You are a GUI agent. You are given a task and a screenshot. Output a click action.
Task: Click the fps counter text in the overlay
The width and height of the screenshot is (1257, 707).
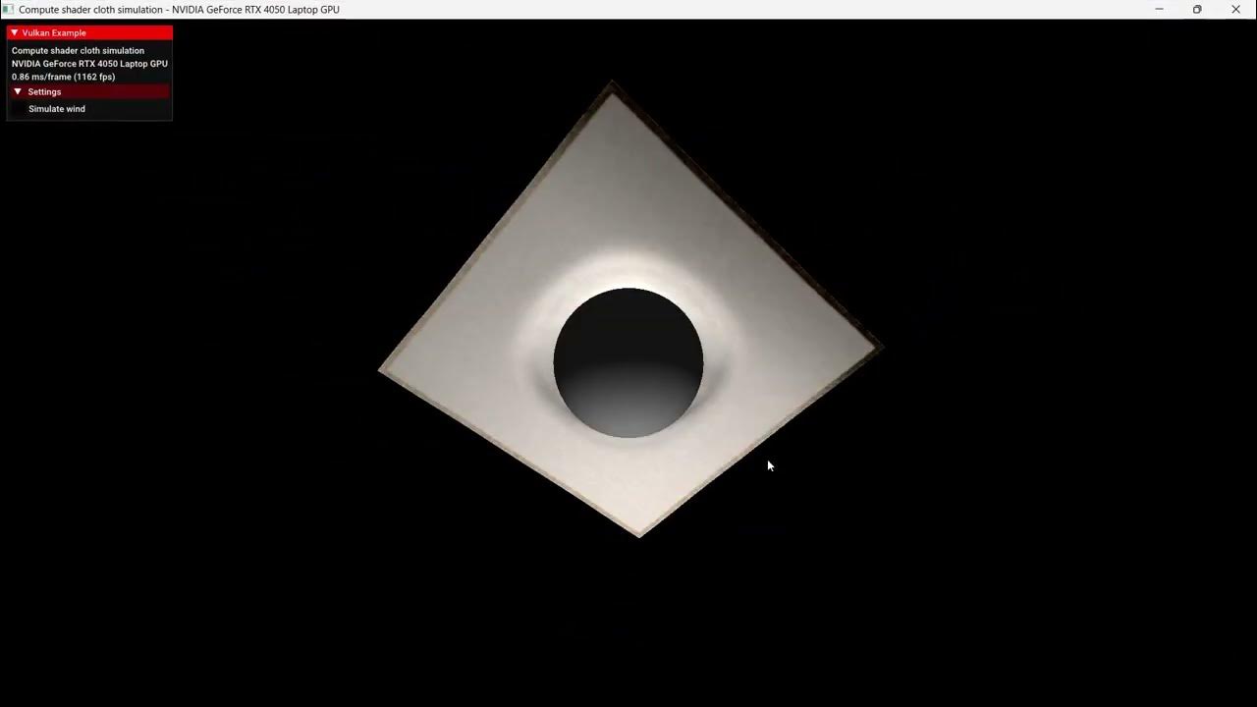(63, 77)
